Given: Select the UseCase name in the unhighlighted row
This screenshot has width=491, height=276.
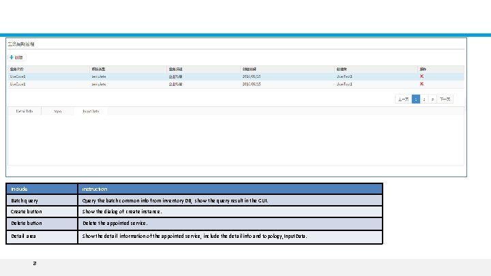Looking at the screenshot, I should pyautogui.click(x=18, y=85).
